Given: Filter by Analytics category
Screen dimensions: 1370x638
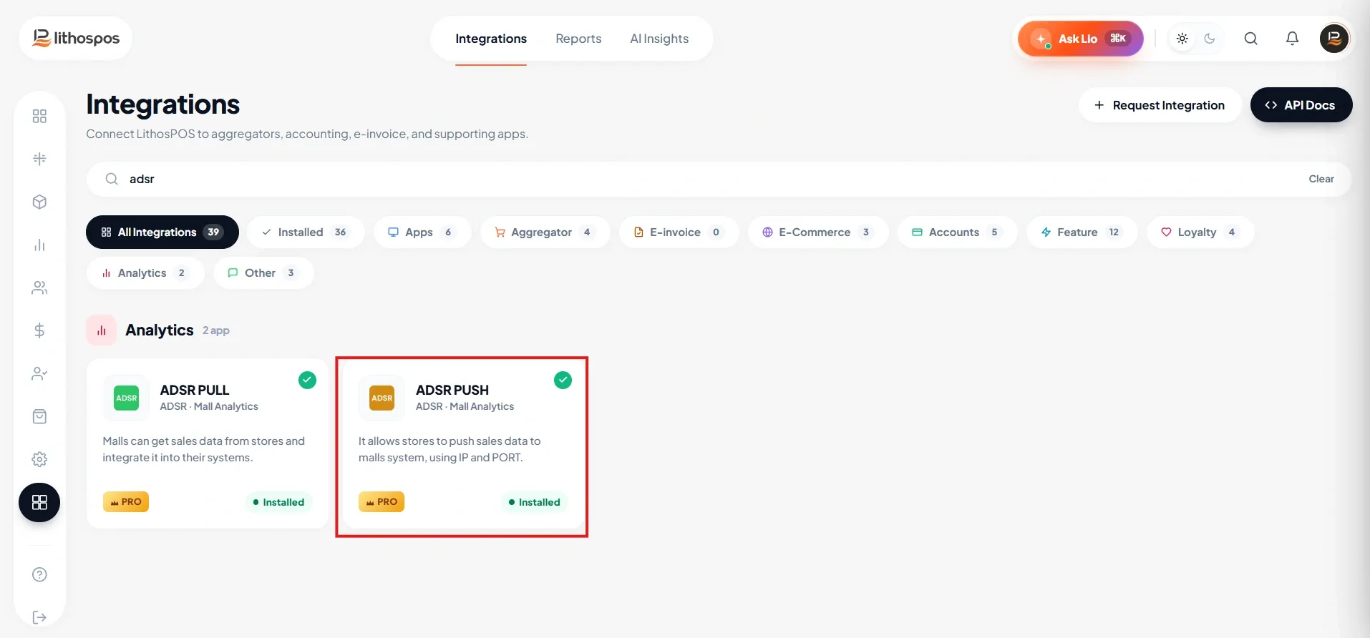Looking at the screenshot, I should pyautogui.click(x=145, y=273).
